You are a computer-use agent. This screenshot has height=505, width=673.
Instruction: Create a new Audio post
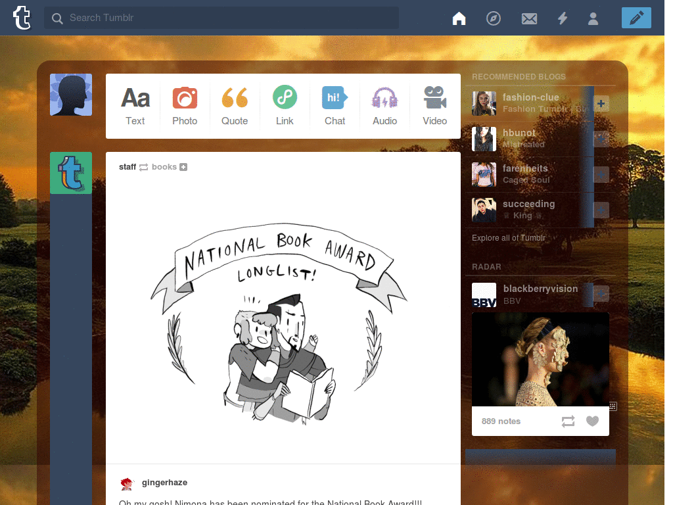click(384, 106)
